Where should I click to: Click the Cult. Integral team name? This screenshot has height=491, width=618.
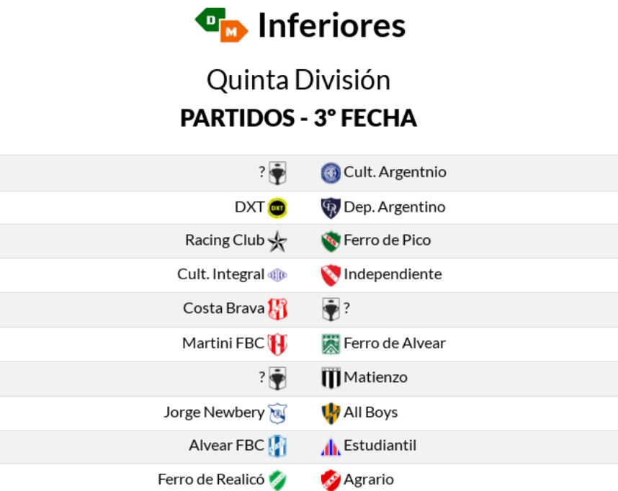221,274
